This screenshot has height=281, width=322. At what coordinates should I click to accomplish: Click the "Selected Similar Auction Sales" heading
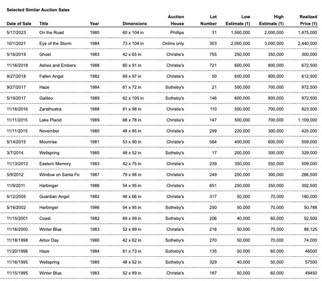click(38, 10)
